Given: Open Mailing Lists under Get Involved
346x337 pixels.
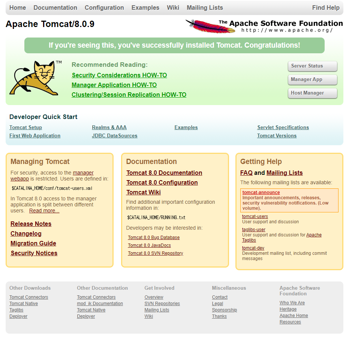Looking at the screenshot, I should pos(157,310).
